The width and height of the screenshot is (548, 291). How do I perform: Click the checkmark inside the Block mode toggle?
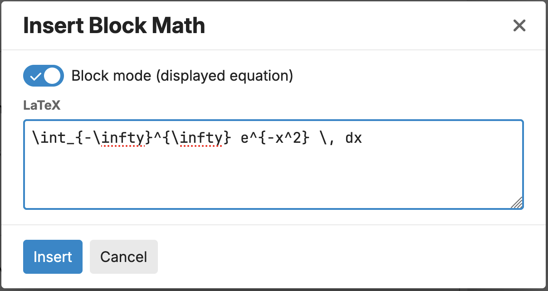(35, 76)
